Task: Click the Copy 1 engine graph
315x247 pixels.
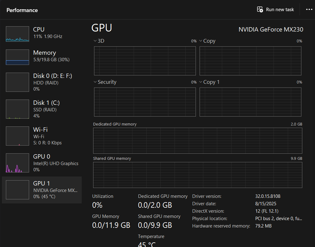Action: [250, 102]
